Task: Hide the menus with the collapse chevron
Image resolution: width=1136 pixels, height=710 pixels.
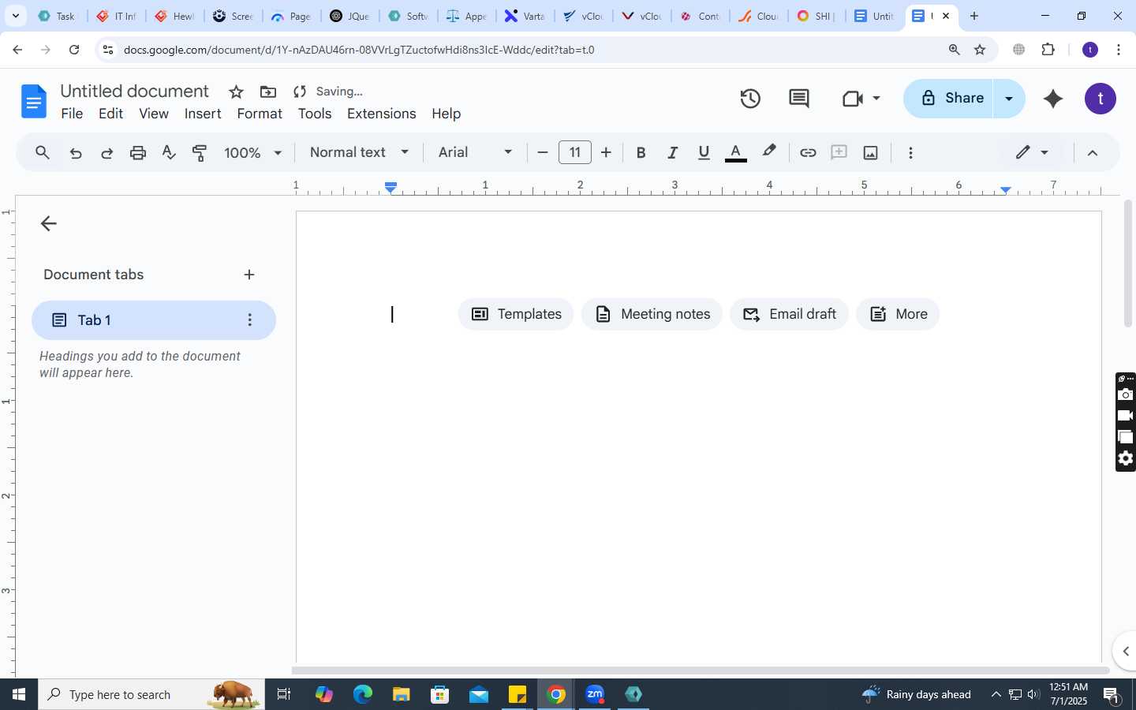Action: point(1093,153)
